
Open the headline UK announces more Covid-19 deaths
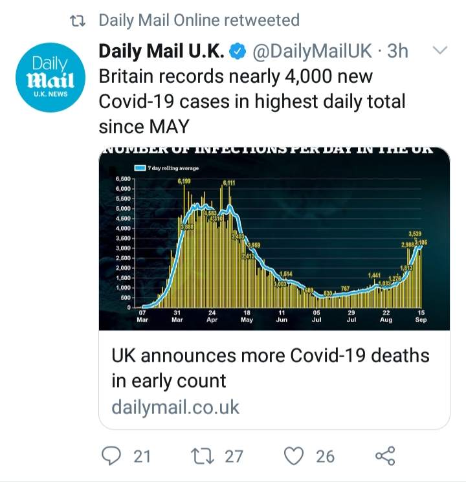click(x=270, y=367)
